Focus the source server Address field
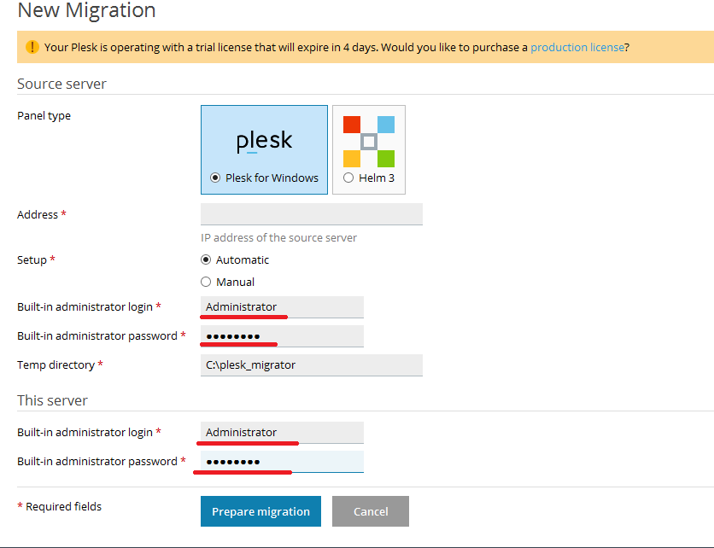 312,214
